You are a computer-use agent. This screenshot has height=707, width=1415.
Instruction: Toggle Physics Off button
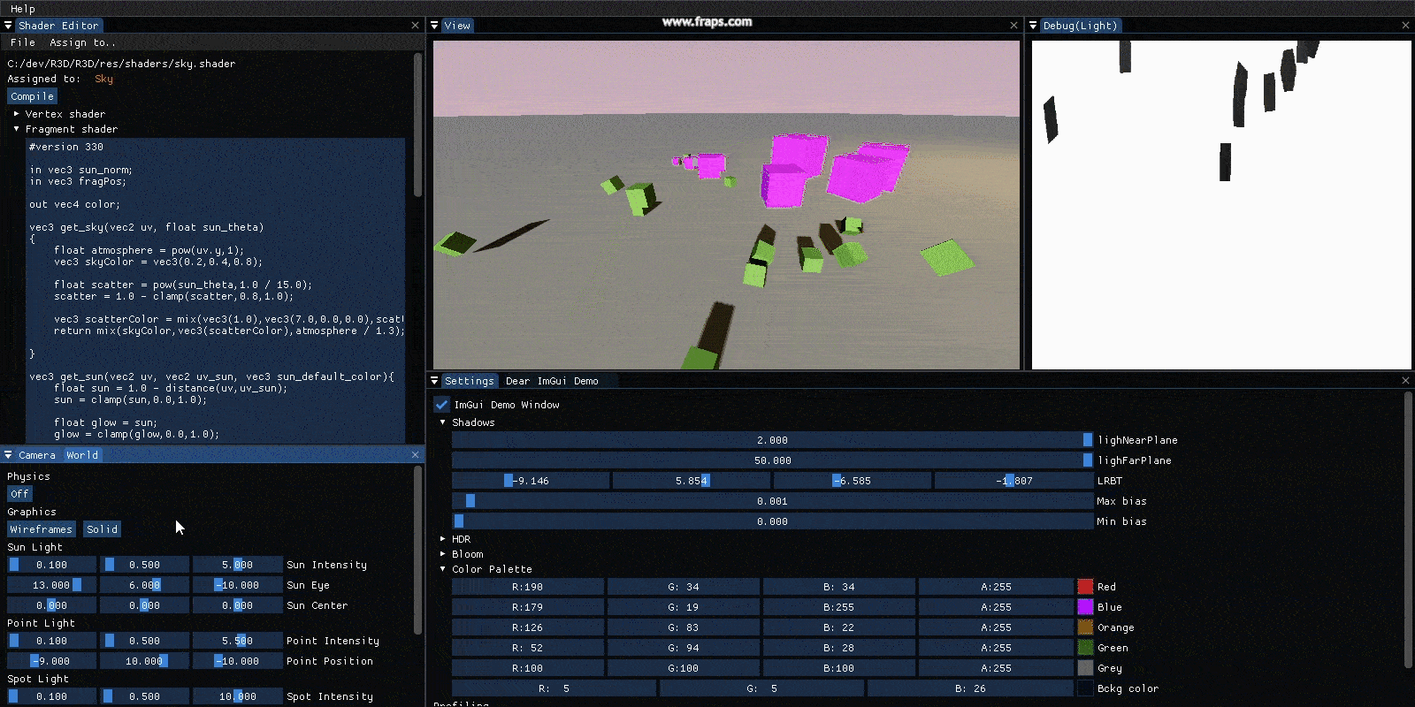[x=19, y=494]
